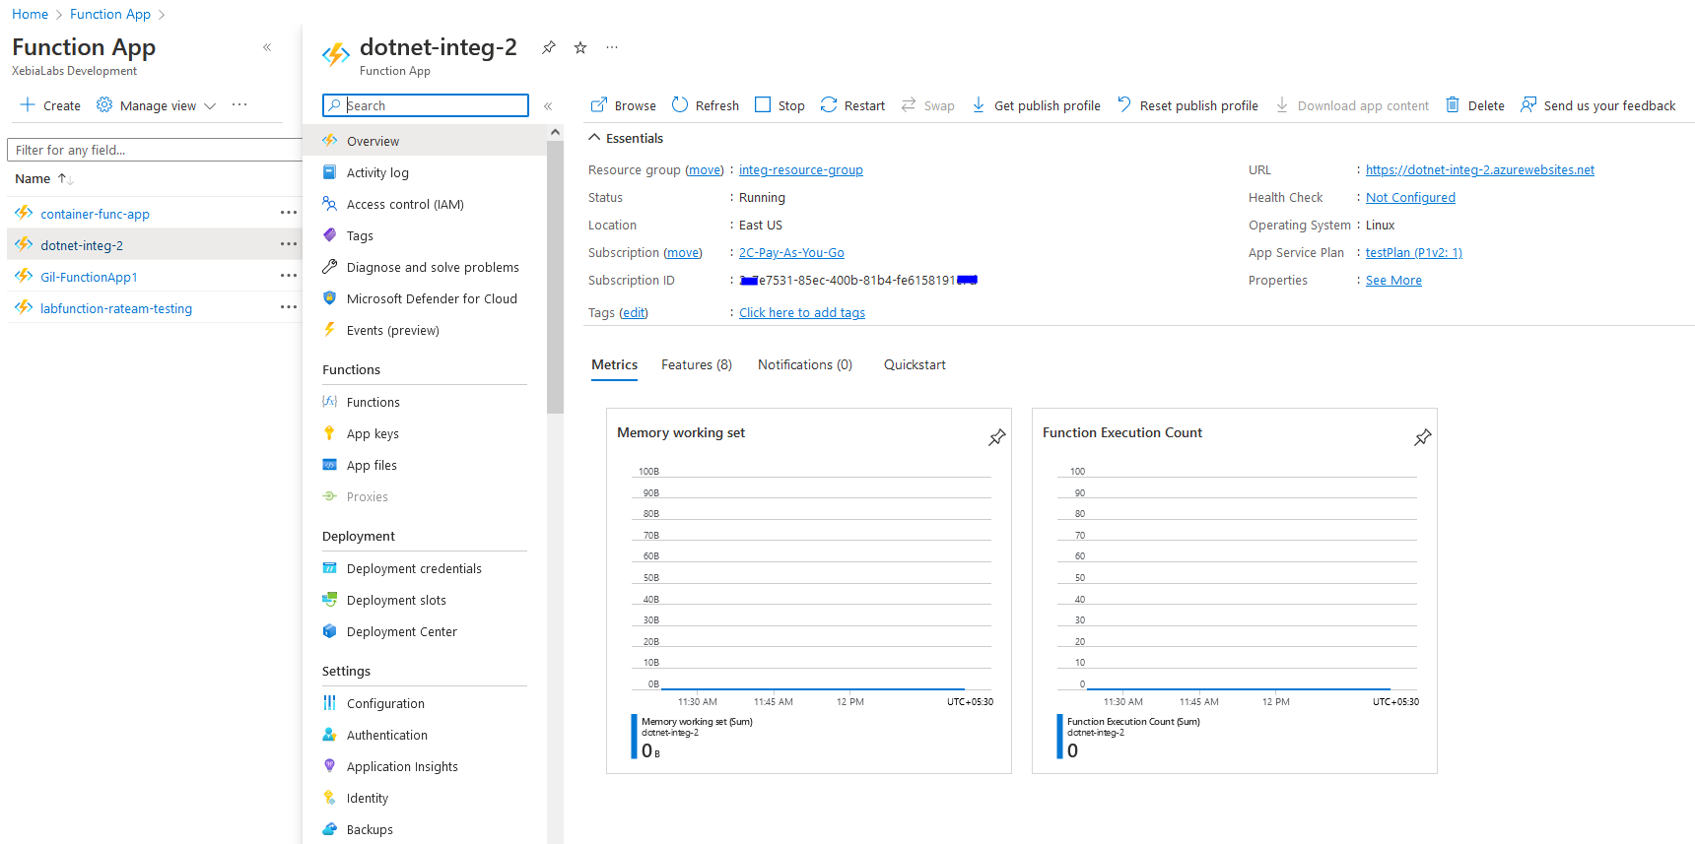Click the Function App breadcrumb
The height and width of the screenshot is (844, 1695).
tap(110, 14)
